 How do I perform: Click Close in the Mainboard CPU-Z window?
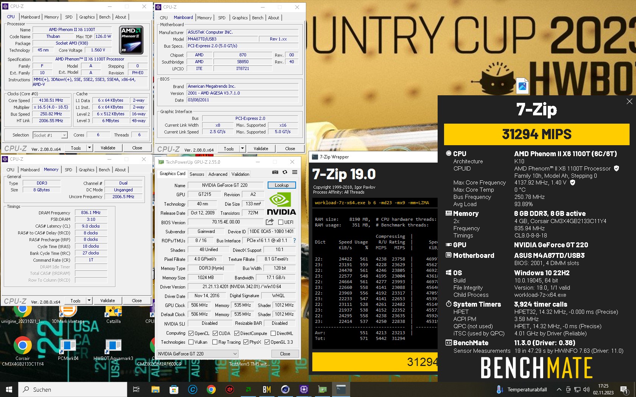pos(290,149)
